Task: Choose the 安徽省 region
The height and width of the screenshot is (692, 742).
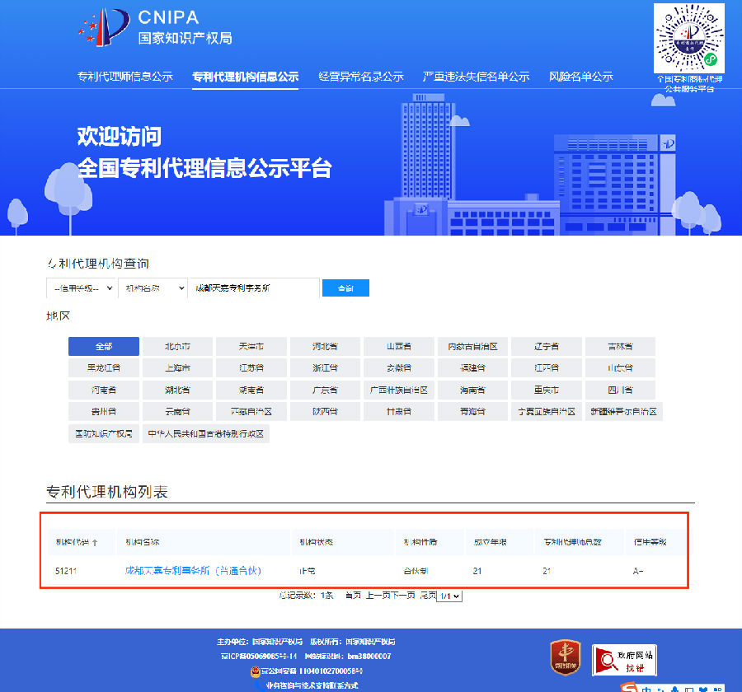Action: pos(399,367)
